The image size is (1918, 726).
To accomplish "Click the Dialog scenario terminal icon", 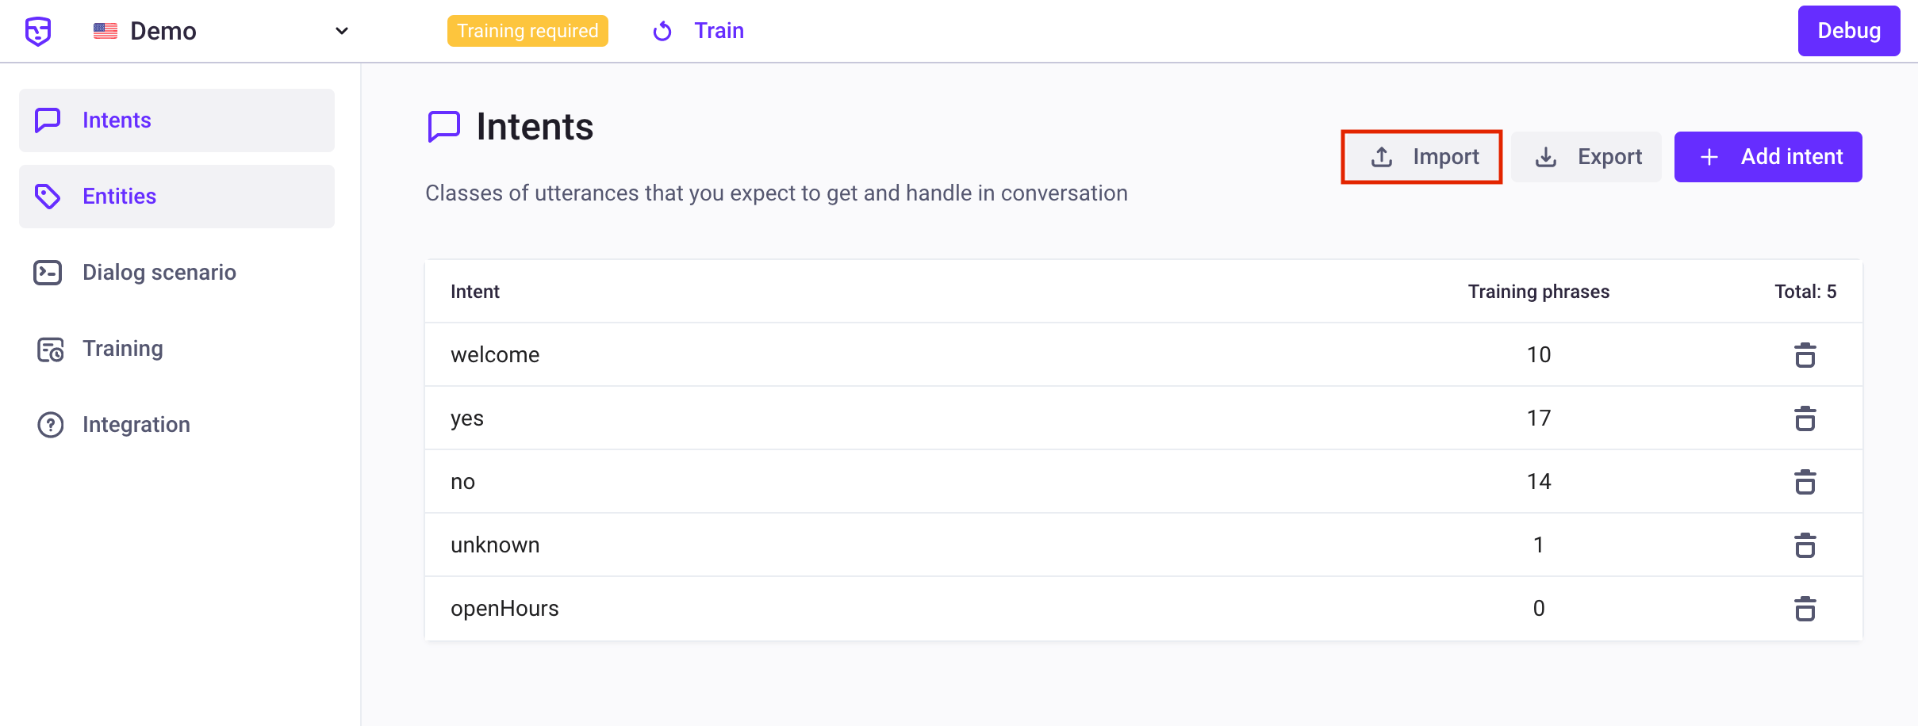I will click(48, 273).
